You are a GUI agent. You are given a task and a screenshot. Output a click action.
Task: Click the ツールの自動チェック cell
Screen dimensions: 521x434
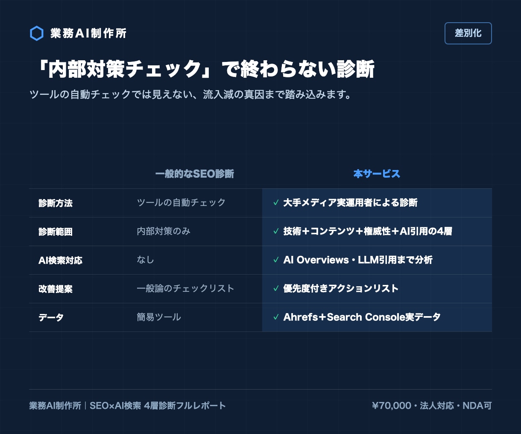click(181, 202)
